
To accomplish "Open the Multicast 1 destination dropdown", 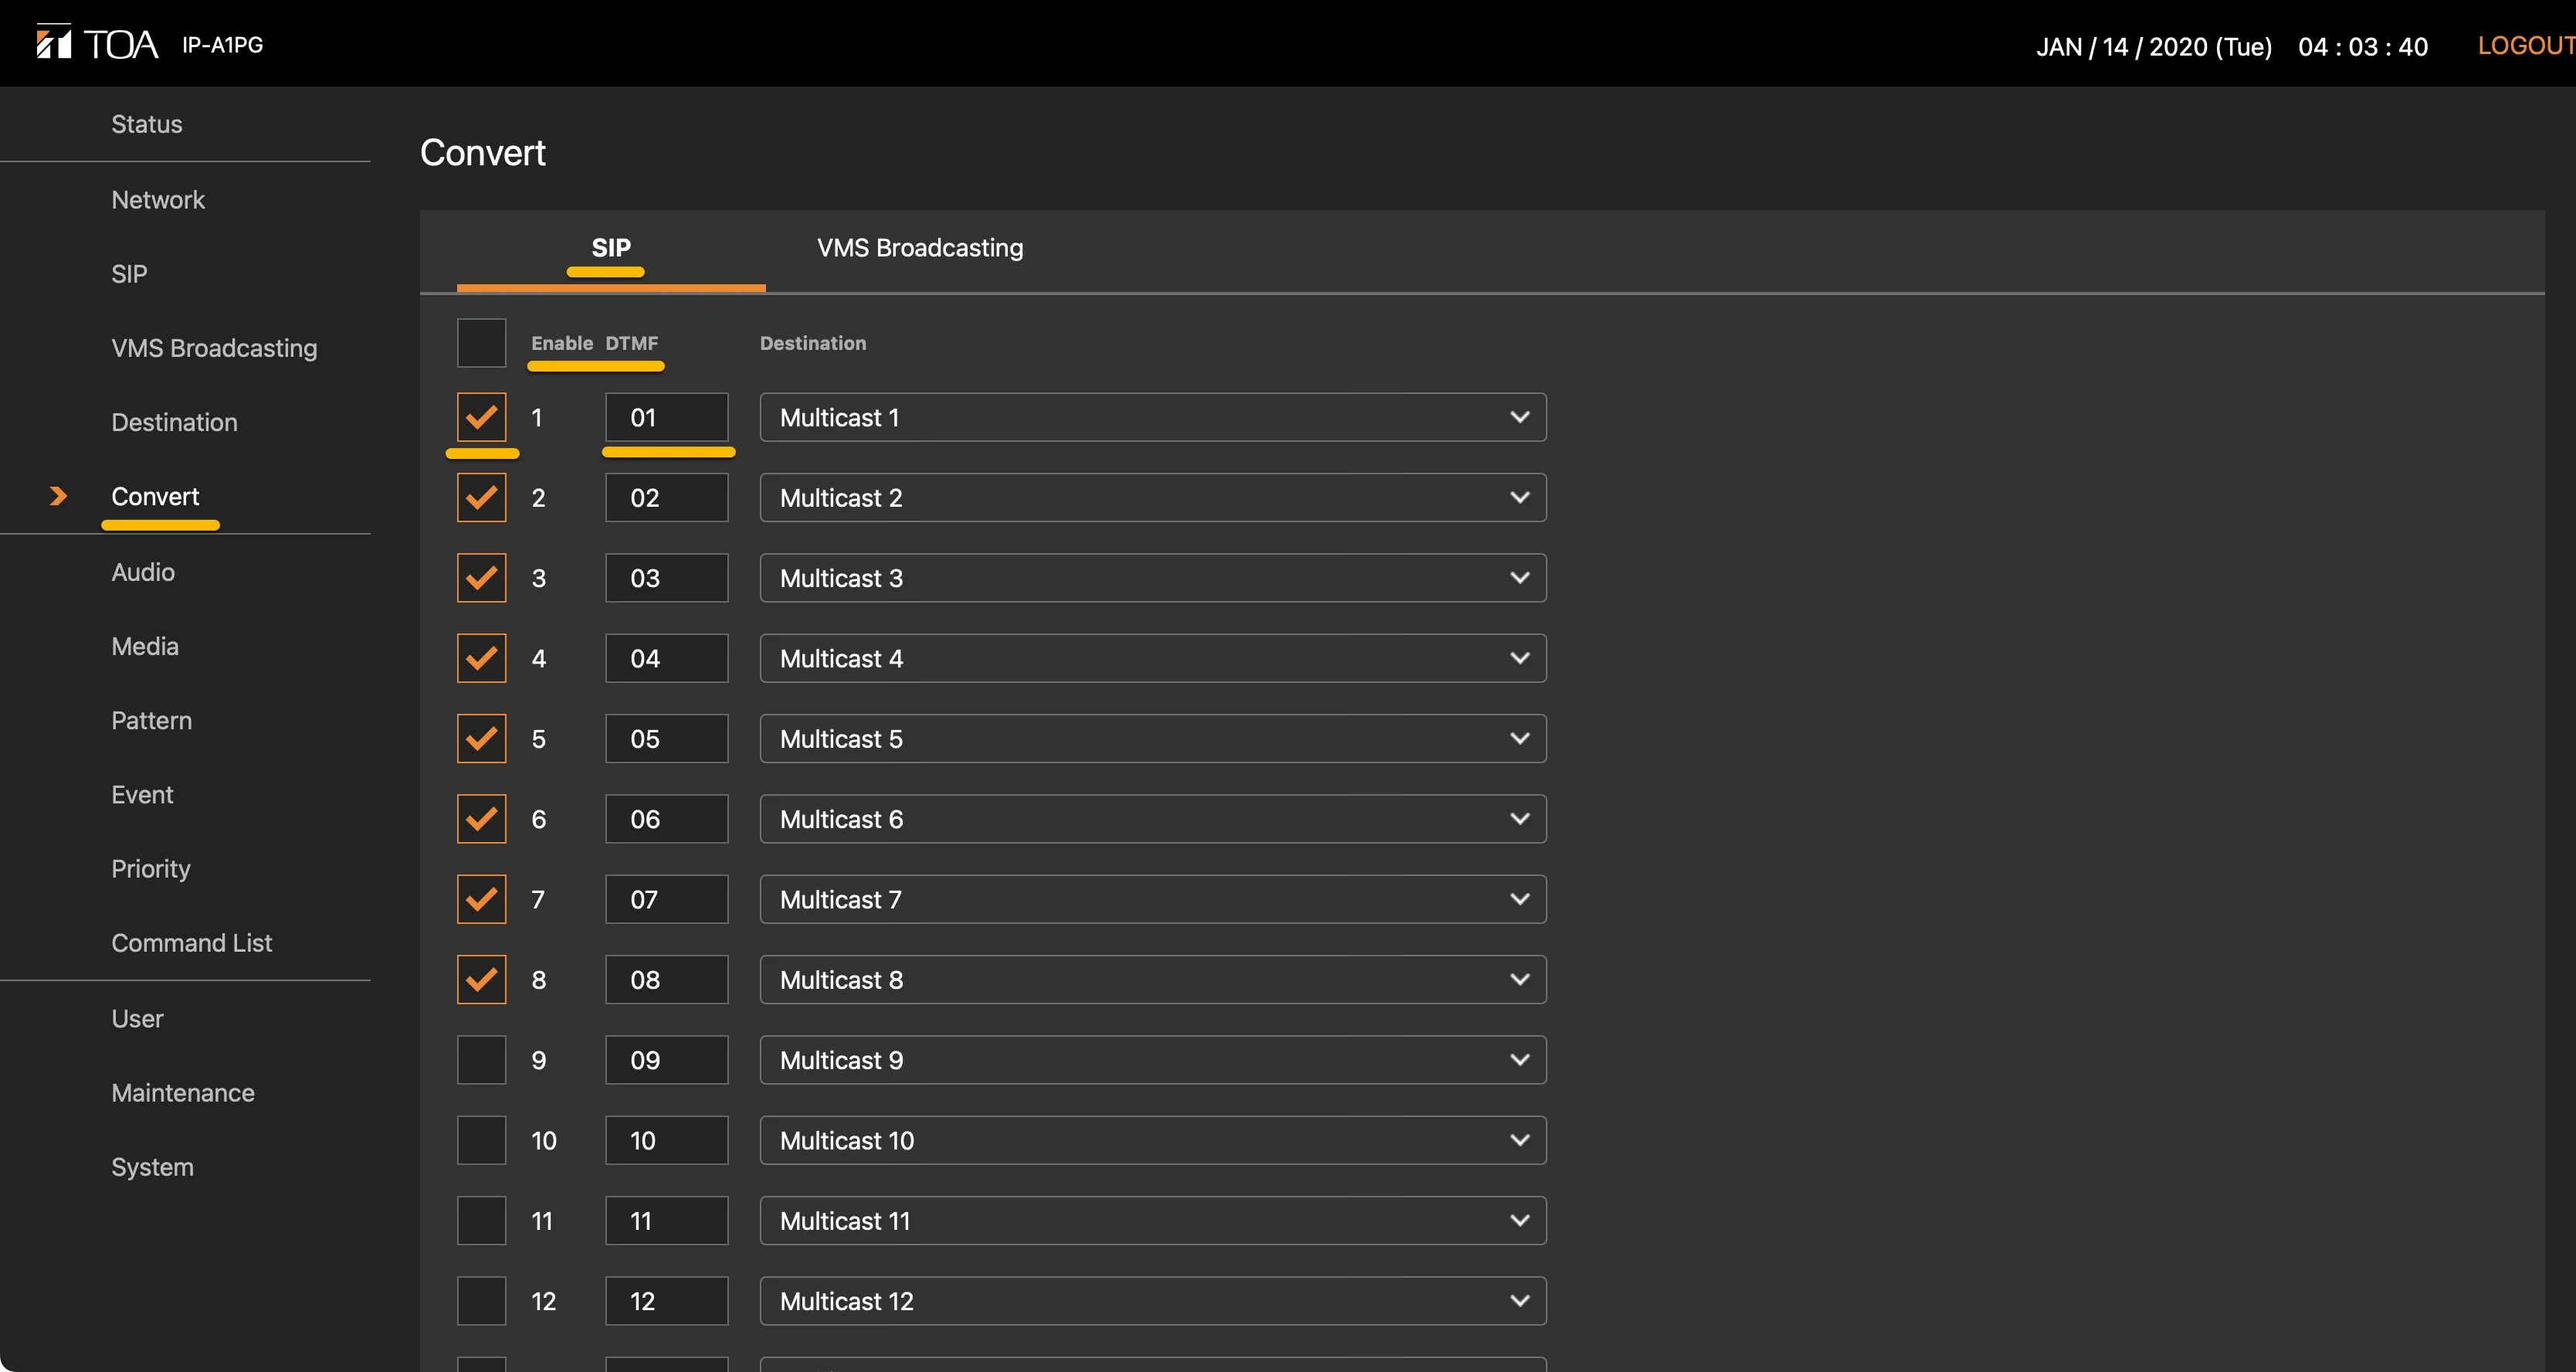I will (1153, 417).
